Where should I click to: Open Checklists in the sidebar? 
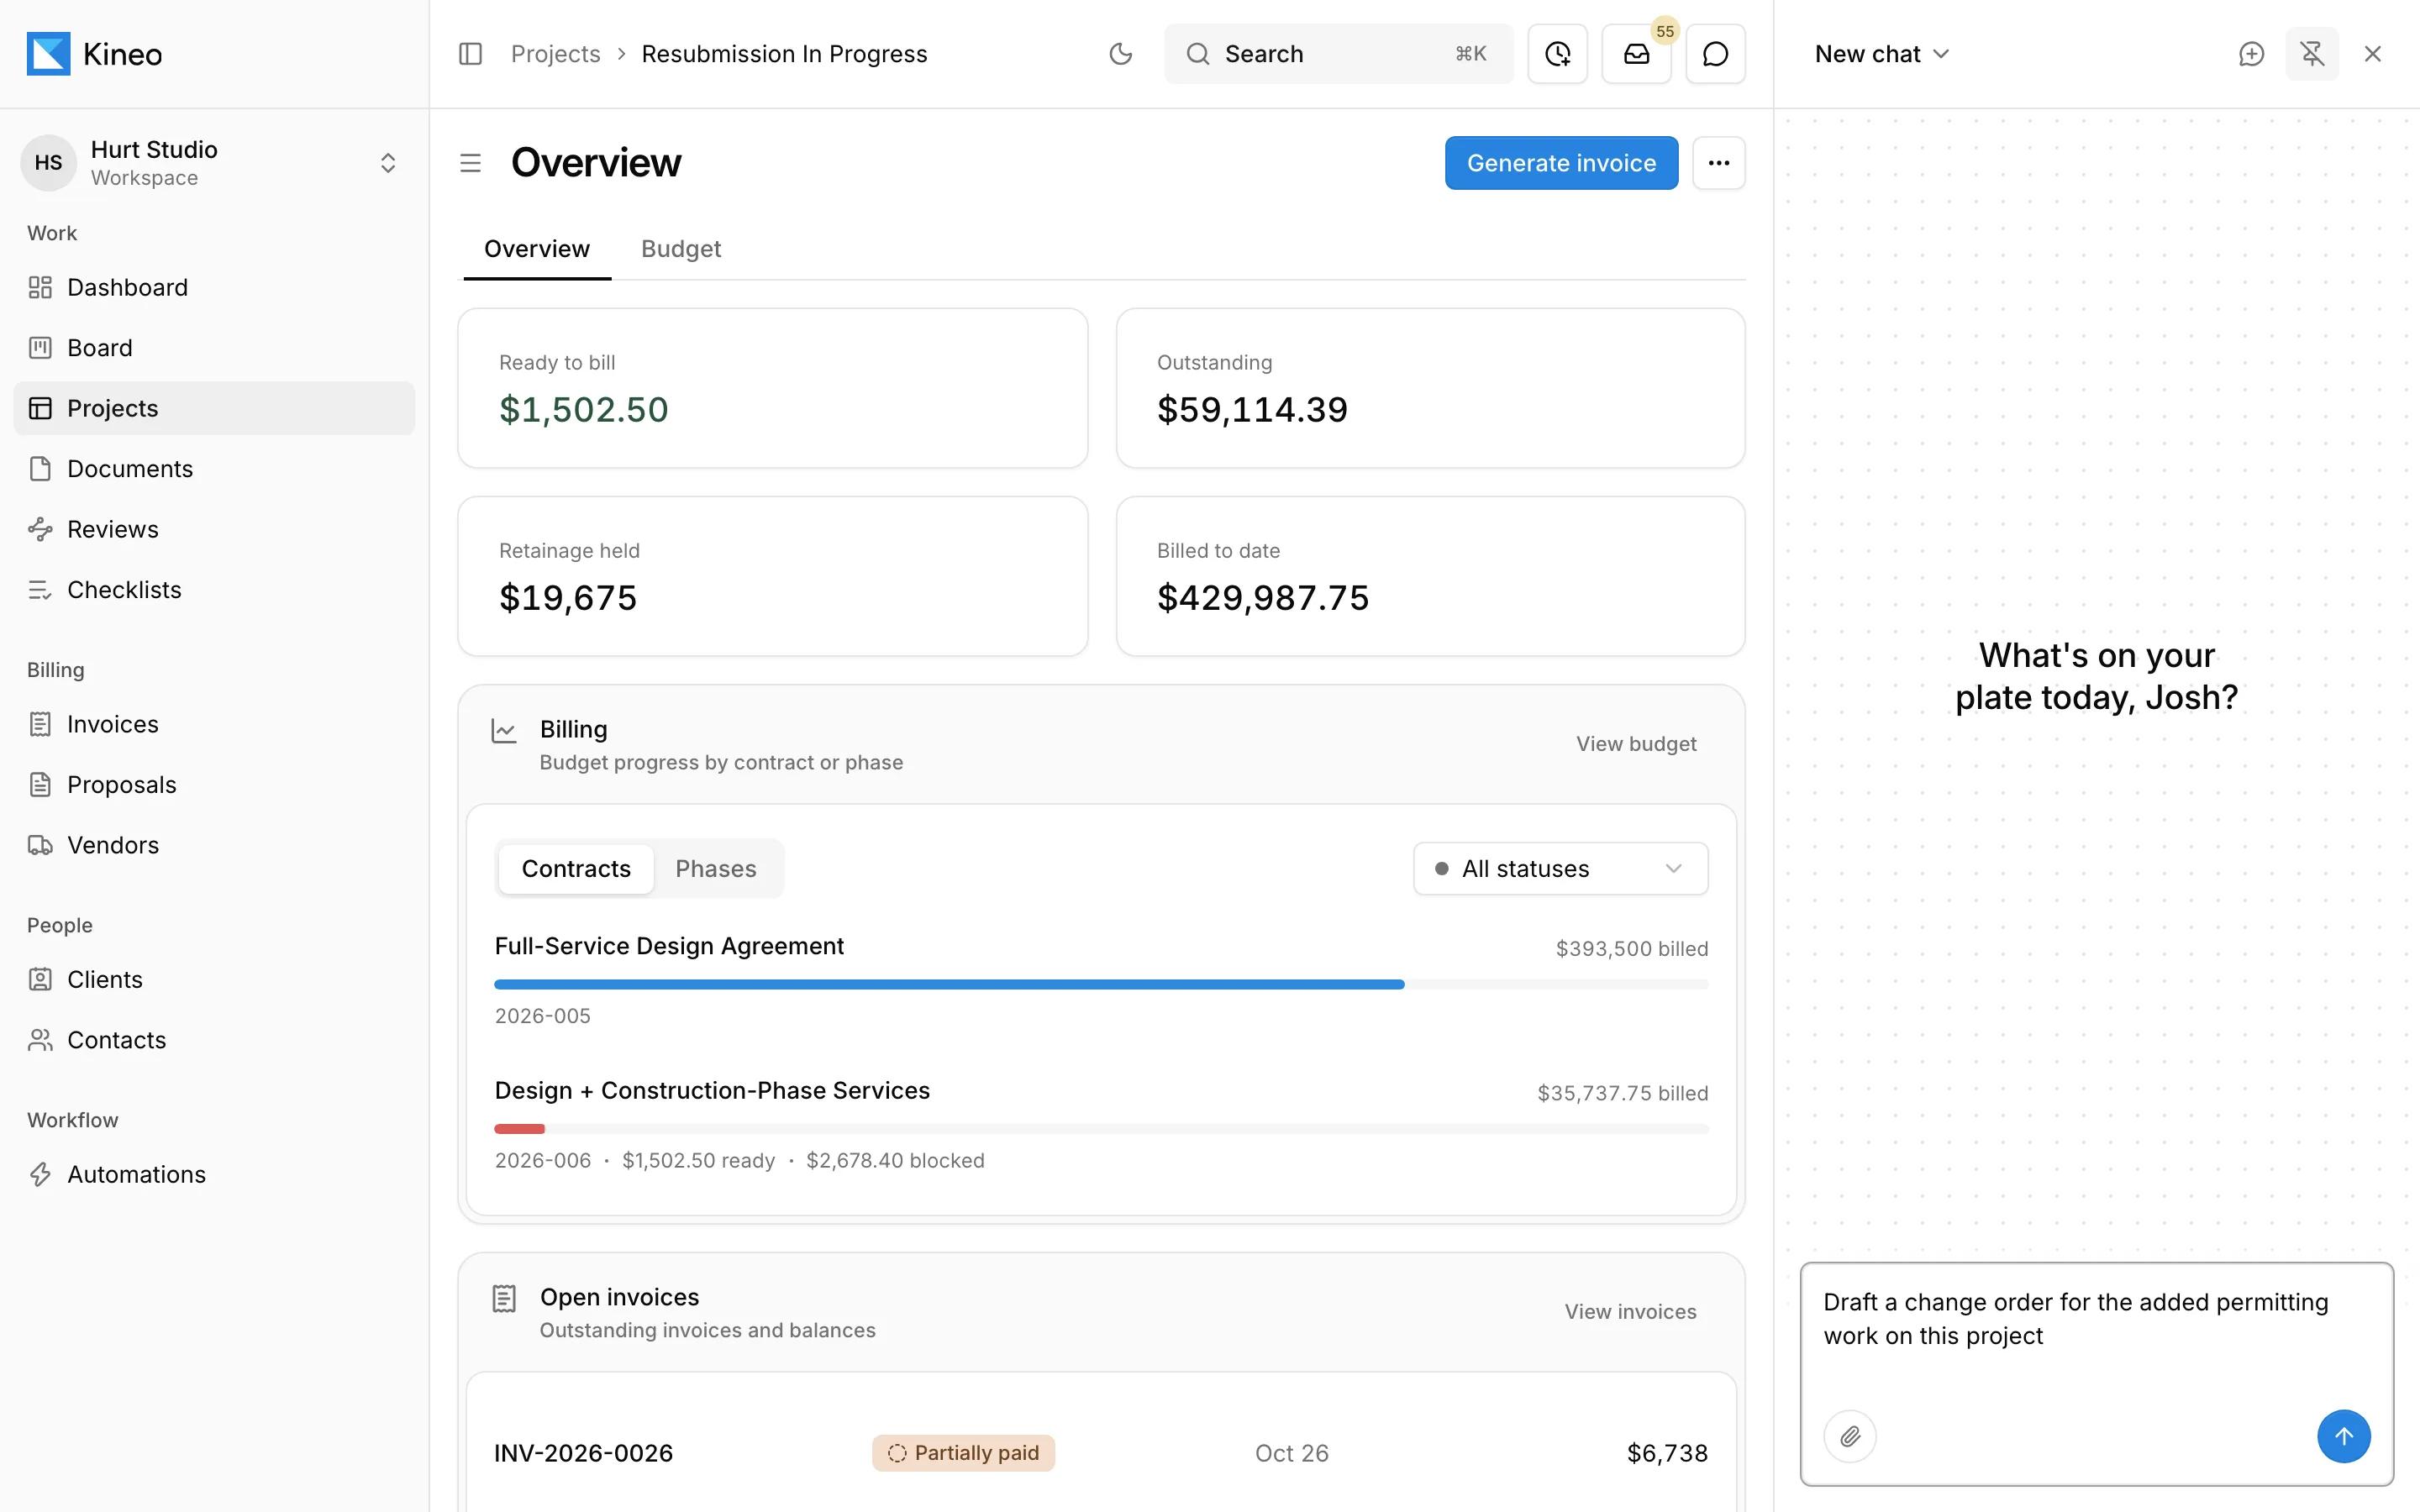(214, 590)
